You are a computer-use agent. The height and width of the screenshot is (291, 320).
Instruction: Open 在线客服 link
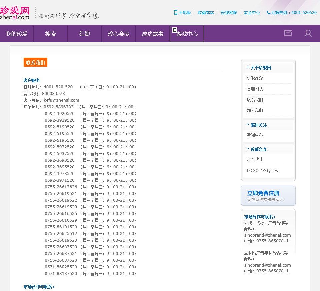(x=229, y=13)
